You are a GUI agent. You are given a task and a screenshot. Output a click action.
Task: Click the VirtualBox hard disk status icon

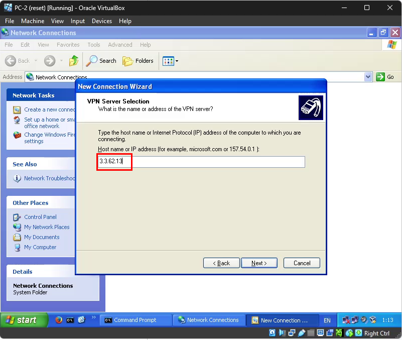coord(273,333)
